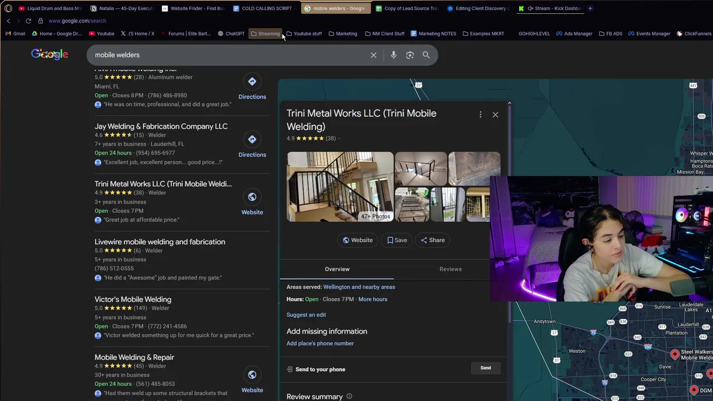Click the Share button in Trini panel
Screen dimensions: 713x401
(433, 240)
